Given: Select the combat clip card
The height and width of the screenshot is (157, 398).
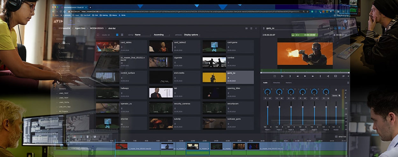Looking at the screenshot, I should point(228,62).
